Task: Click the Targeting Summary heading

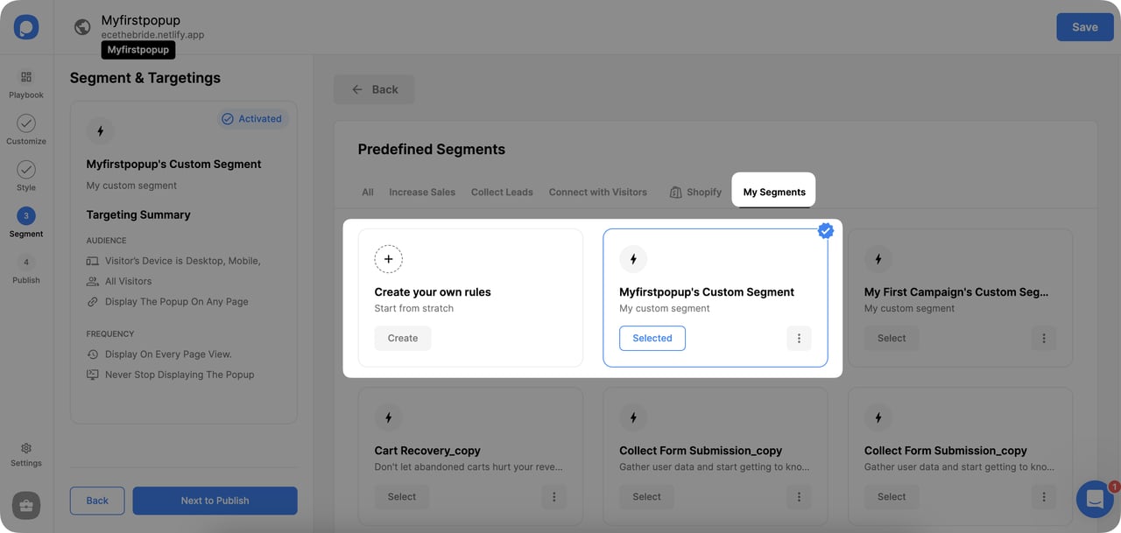Action: (x=138, y=214)
